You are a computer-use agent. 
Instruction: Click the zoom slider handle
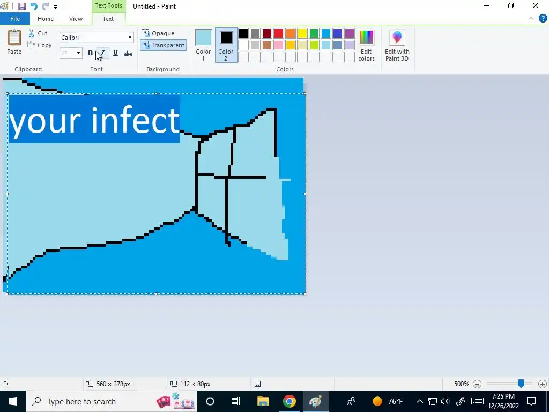click(521, 384)
